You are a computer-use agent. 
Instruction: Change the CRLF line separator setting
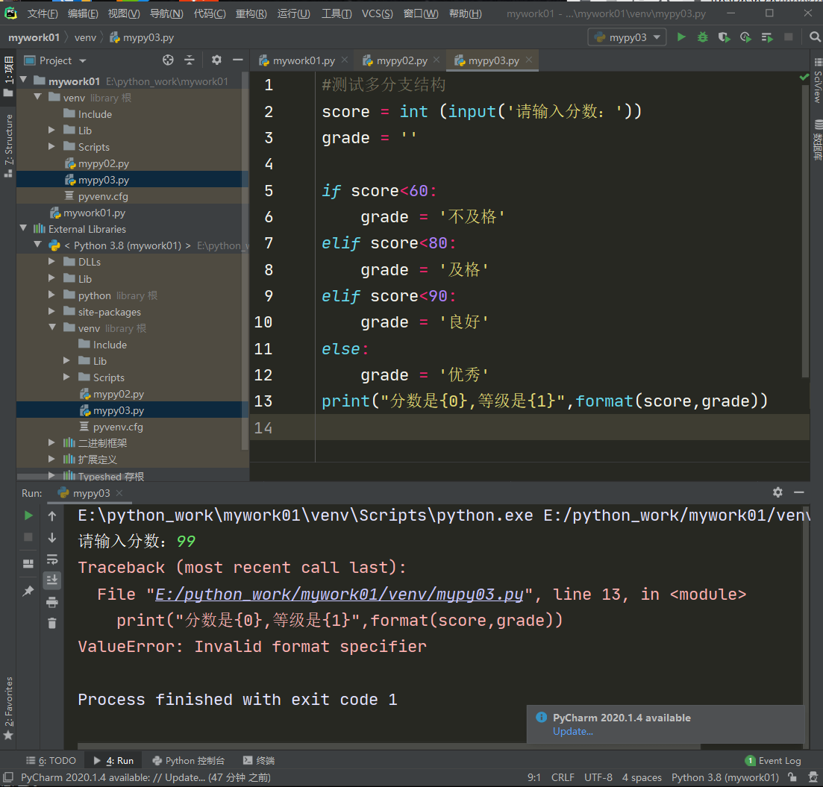pyautogui.click(x=563, y=777)
